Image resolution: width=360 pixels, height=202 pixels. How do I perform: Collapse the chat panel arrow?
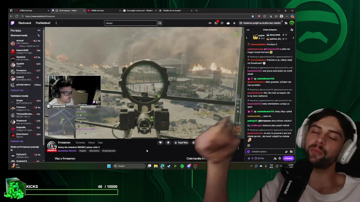(x=248, y=30)
